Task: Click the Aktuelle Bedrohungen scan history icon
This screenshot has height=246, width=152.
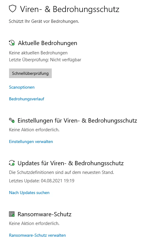Action: 12,43
